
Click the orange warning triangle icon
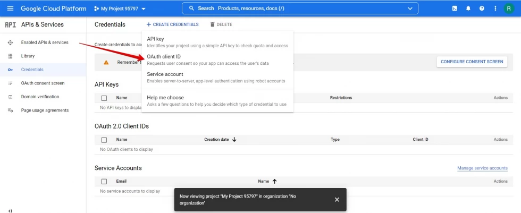click(x=106, y=62)
